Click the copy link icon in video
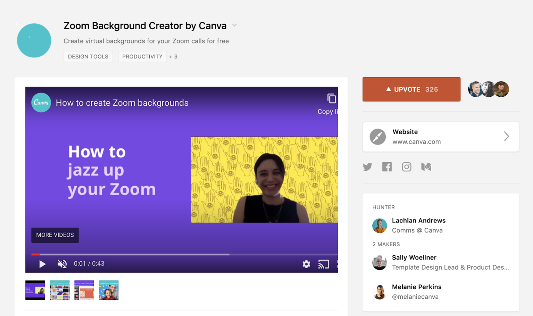Screen dimensions: 533x316 pos(331,99)
